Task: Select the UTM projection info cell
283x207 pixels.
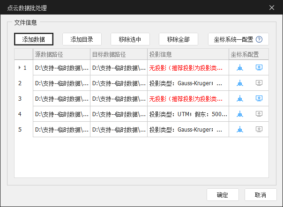Action: tap(187, 114)
